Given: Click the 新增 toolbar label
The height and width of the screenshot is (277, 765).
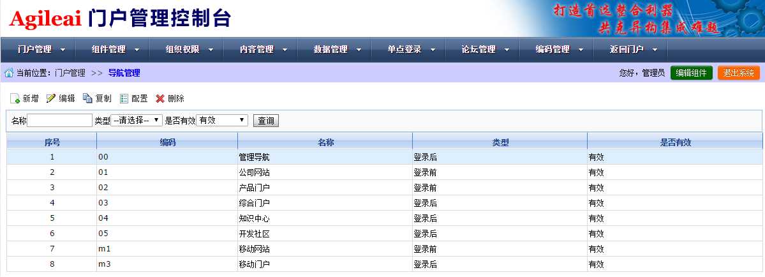Looking at the screenshot, I should 31,98.
